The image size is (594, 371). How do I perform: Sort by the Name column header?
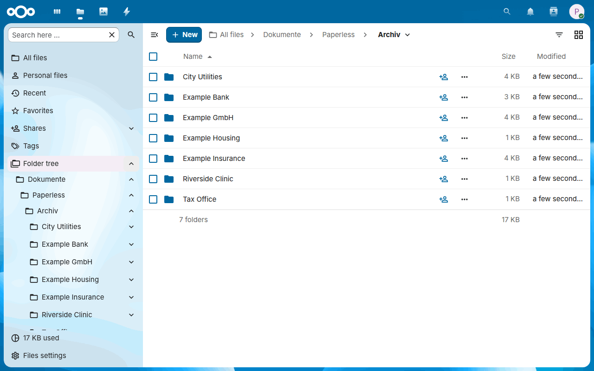[x=197, y=57]
